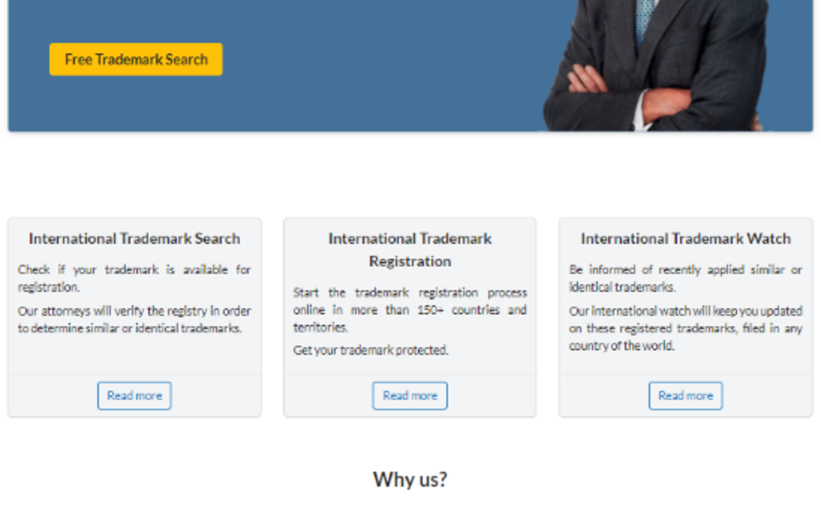821x511 pixels.
Task: Click the Free Trademark Search button
Action: [135, 59]
